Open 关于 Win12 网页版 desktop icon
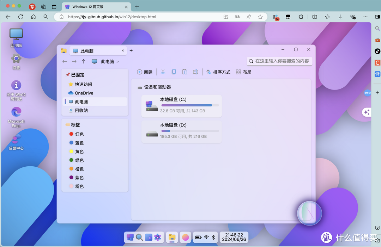 tap(16, 90)
